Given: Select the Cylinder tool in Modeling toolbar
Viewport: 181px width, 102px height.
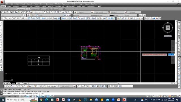Looking at the screenshot, I should tap(15, 18).
